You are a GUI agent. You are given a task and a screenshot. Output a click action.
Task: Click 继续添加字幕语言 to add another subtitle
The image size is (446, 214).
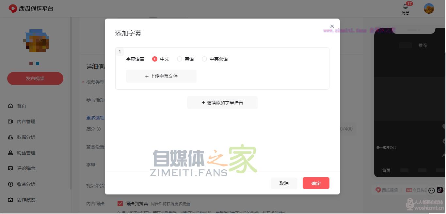click(222, 102)
